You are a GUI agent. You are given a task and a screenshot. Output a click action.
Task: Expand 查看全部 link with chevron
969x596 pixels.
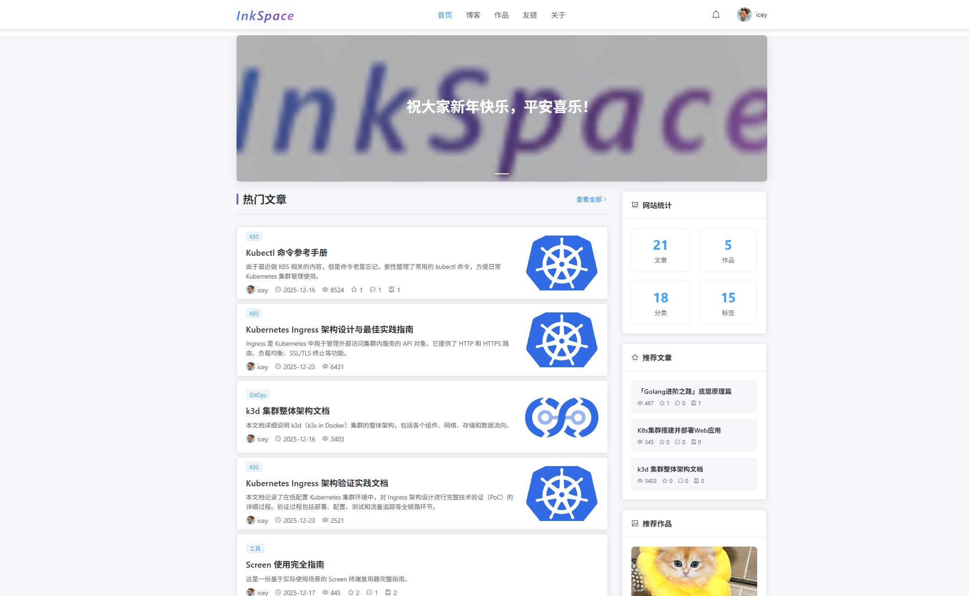pos(591,199)
